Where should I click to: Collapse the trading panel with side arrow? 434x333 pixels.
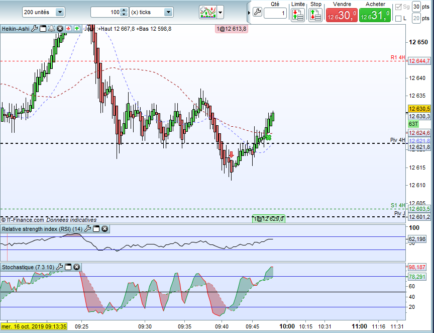pyautogui.click(x=249, y=13)
